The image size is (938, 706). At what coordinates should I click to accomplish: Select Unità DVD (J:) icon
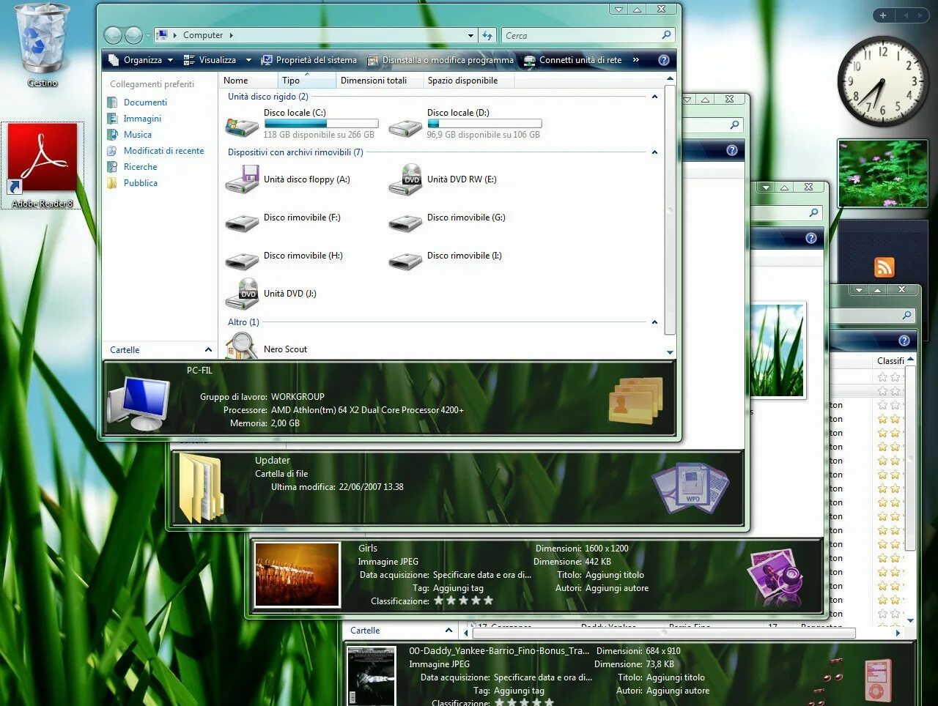(242, 294)
